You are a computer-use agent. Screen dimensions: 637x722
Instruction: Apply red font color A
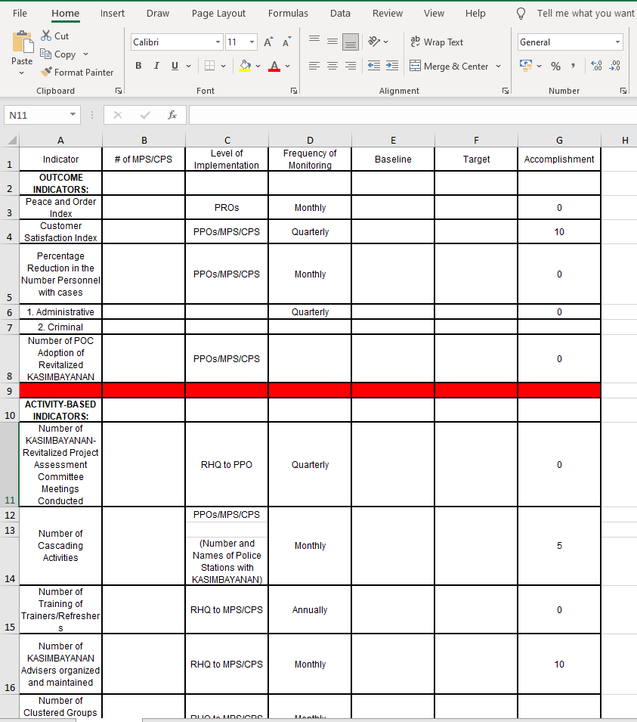(274, 66)
